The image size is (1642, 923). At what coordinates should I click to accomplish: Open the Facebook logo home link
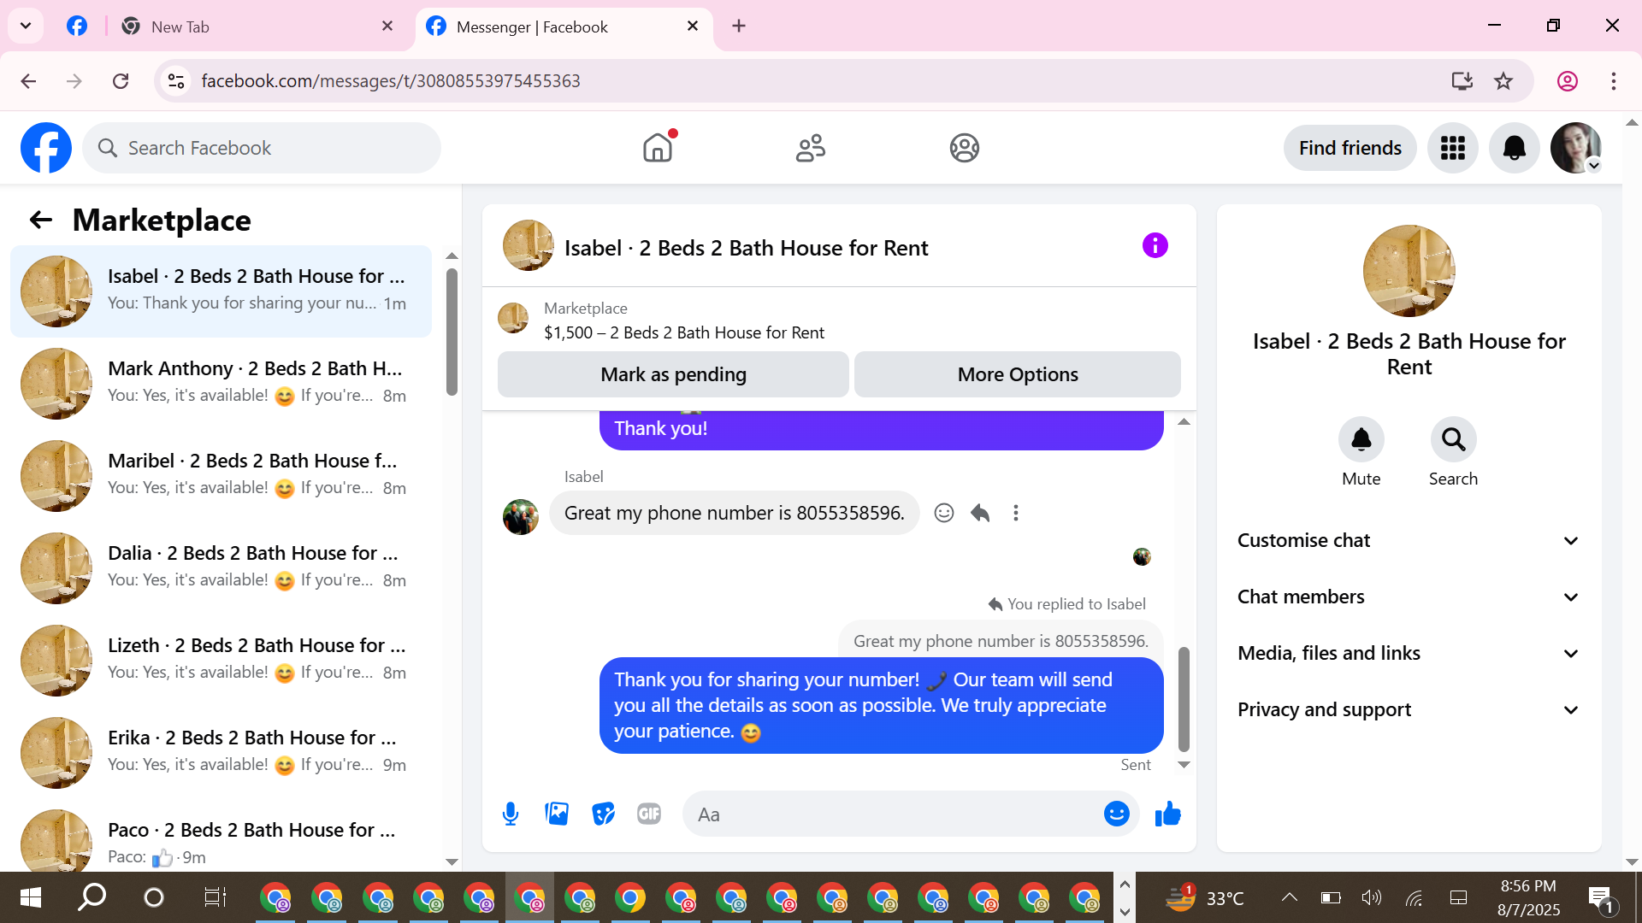tap(46, 148)
